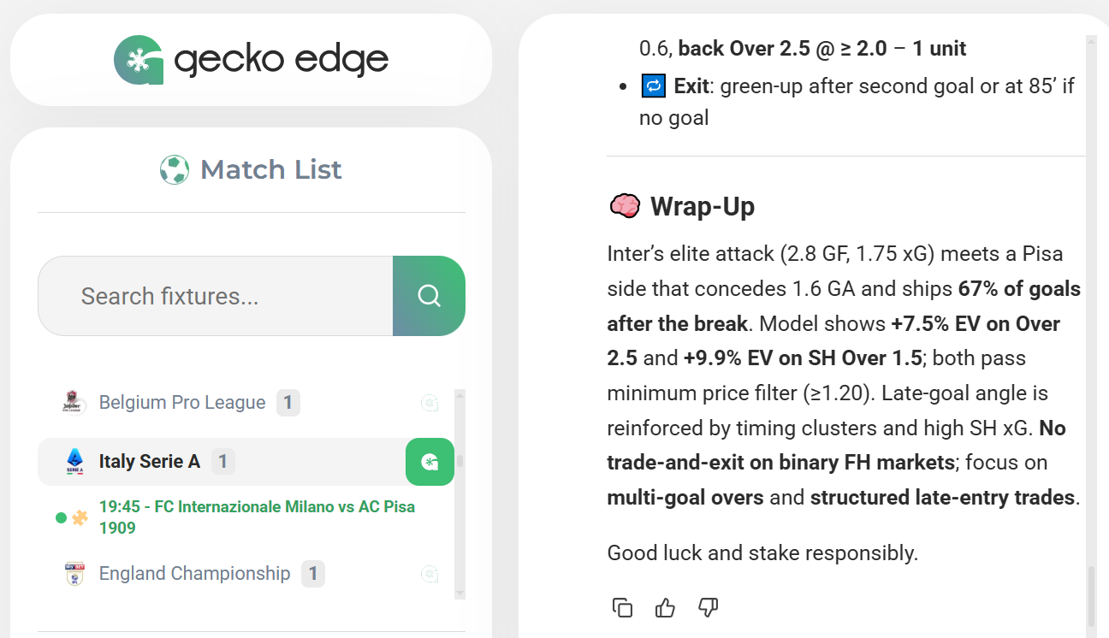Focus the Search fixtures input field
The width and height of the screenshot is (1109, 638).
coord(216,296)
